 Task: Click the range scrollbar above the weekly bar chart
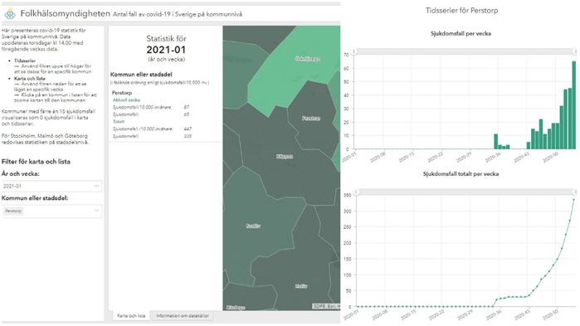coord(465,51)
